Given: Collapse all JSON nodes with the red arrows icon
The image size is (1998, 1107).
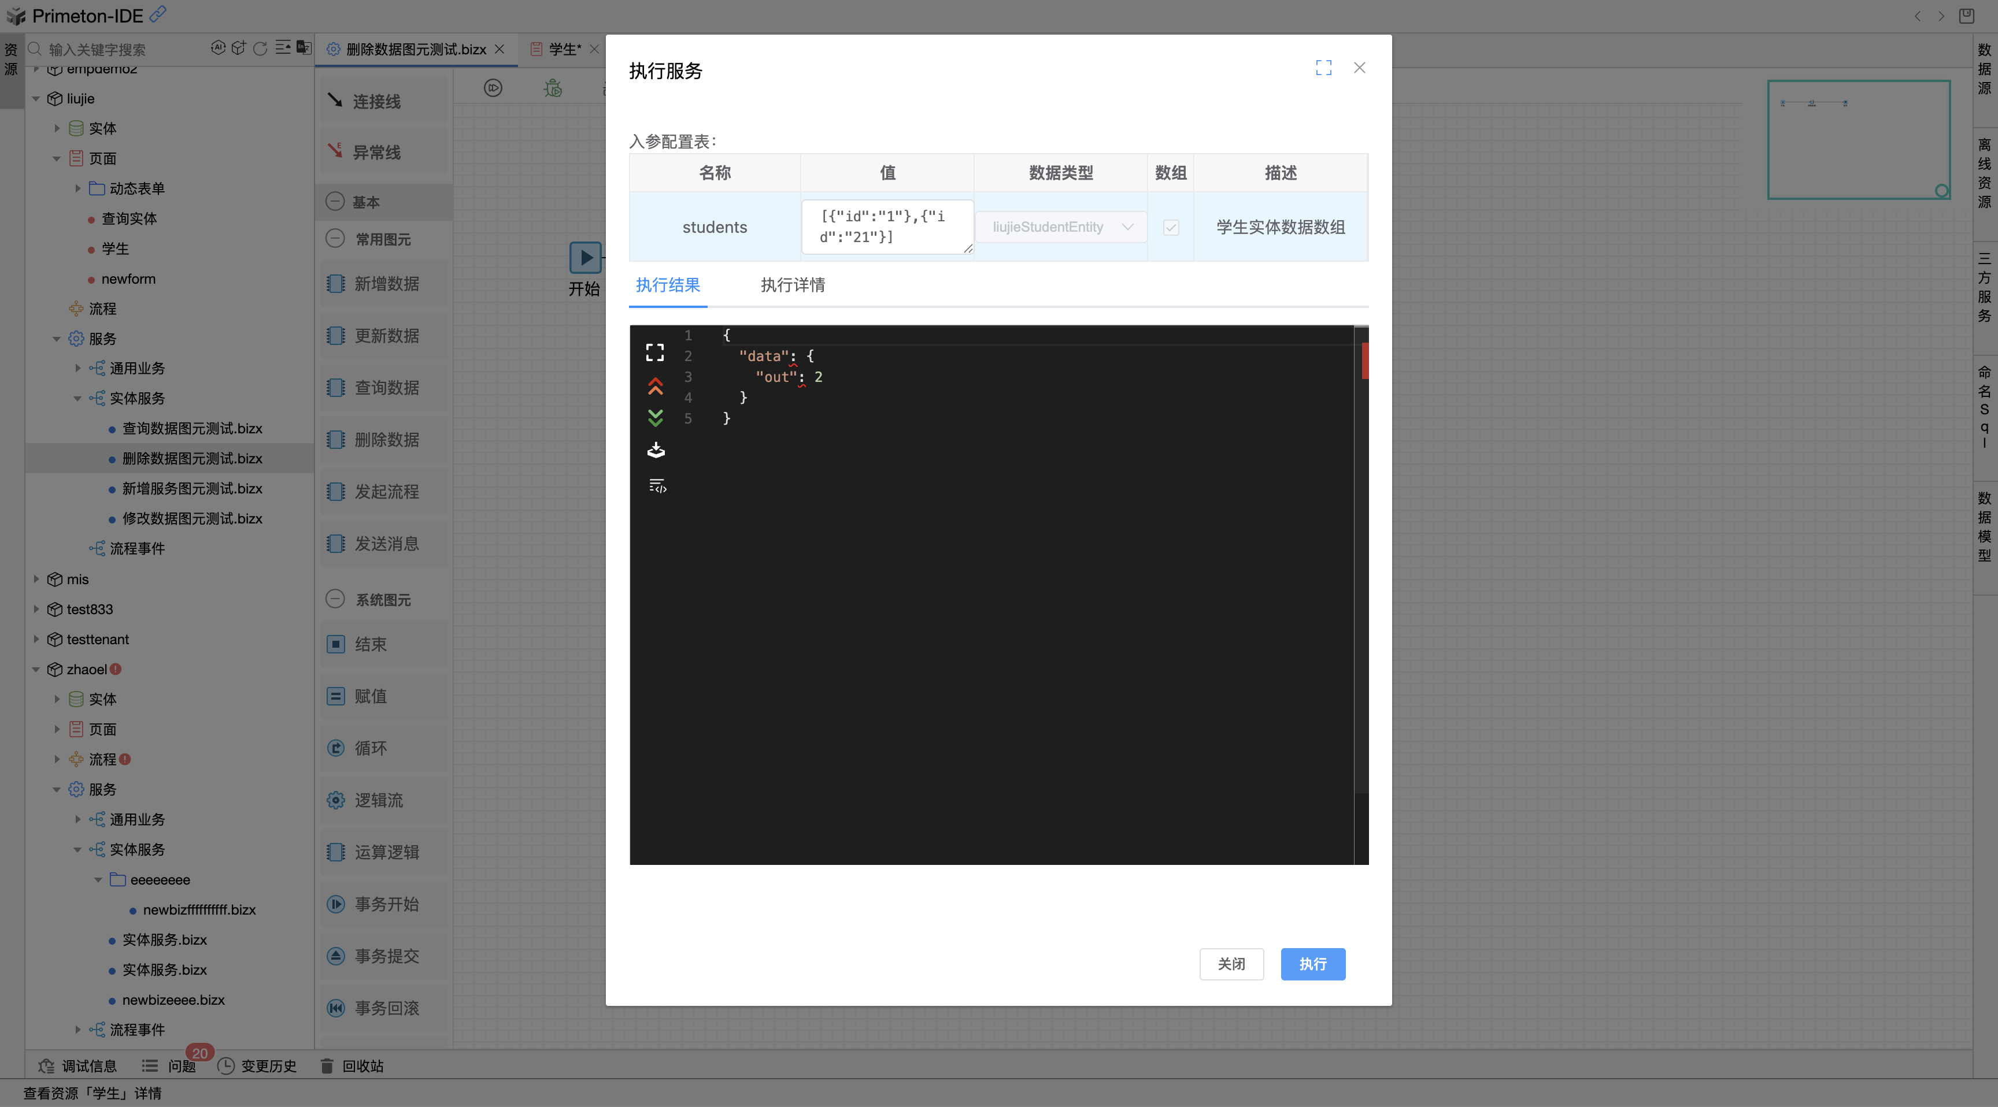Looking at the screenshot, I should tap(656, 385).
